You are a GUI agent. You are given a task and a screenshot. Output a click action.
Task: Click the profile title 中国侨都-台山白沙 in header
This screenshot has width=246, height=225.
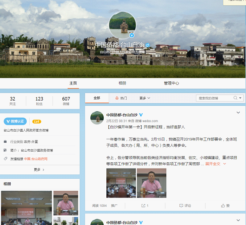[x=120, y=45]
